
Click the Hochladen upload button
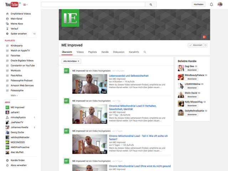click(198, 4)
